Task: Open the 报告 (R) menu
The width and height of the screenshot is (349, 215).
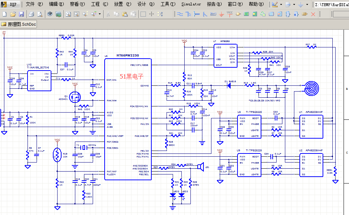Action: click(x=214, y=4)
